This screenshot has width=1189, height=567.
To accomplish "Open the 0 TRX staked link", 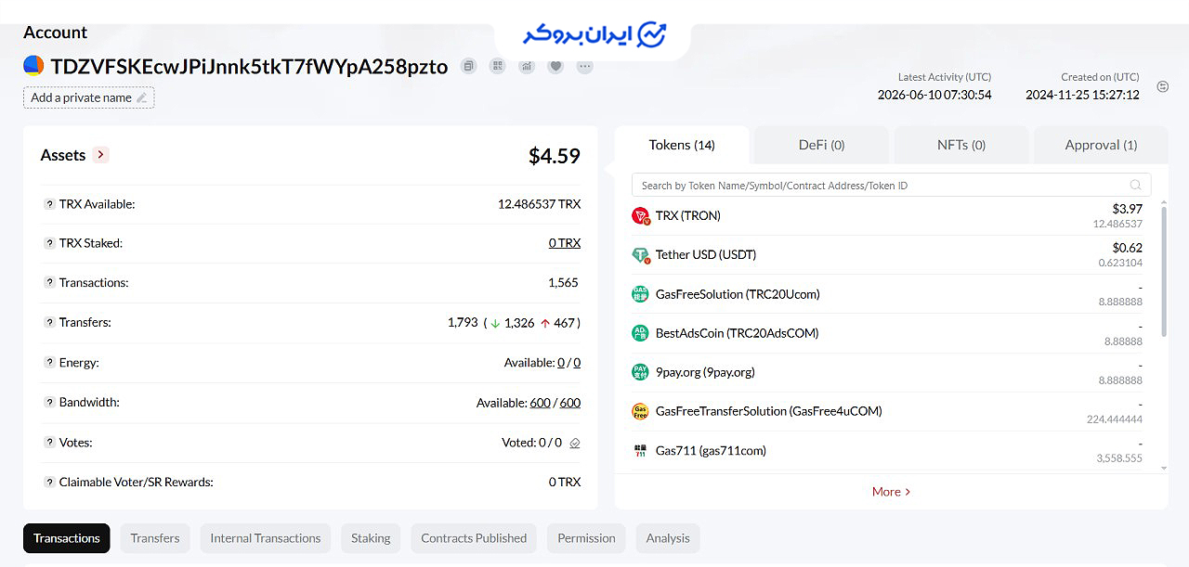I will (565, 243).
